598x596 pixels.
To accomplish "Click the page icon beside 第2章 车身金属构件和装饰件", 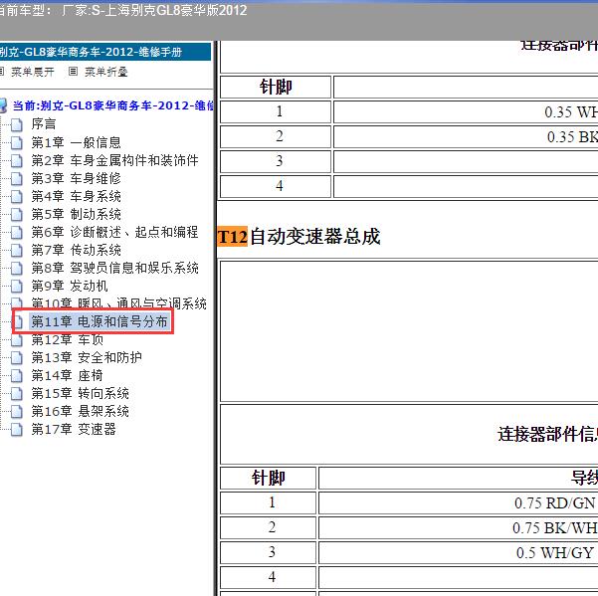I will point(16,160).
